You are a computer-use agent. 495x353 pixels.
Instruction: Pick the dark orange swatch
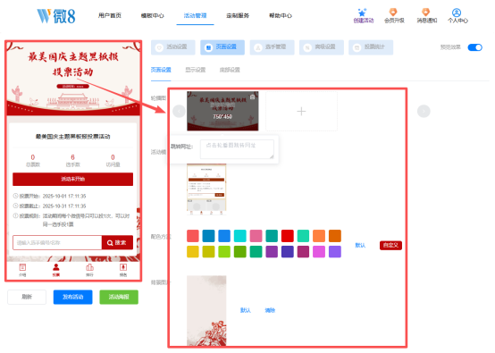pos(335,236)
